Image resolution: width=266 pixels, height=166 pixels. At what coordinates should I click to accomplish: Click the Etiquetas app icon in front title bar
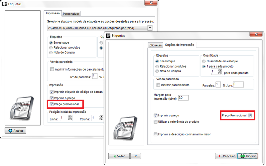(108, 35)
